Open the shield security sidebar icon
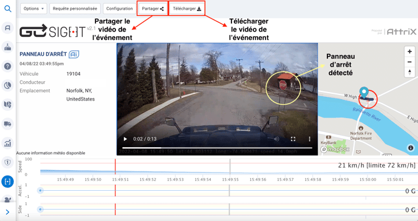Image resolution: width=418 pixels, height=221 pixels. (x=8, y=162)
